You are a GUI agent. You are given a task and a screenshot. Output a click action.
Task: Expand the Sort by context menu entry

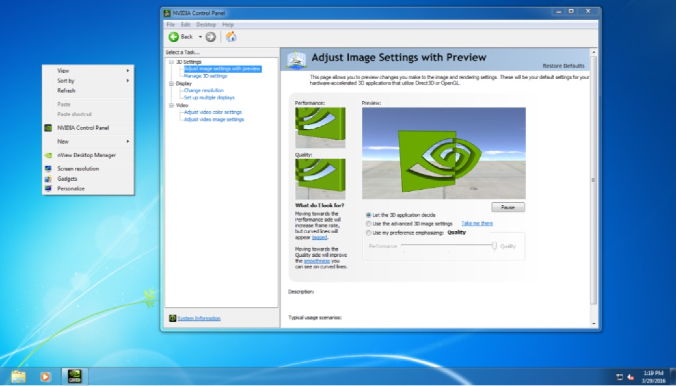coord(65,81)
